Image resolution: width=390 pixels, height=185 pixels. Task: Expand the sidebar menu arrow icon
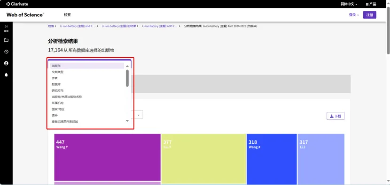6,26
